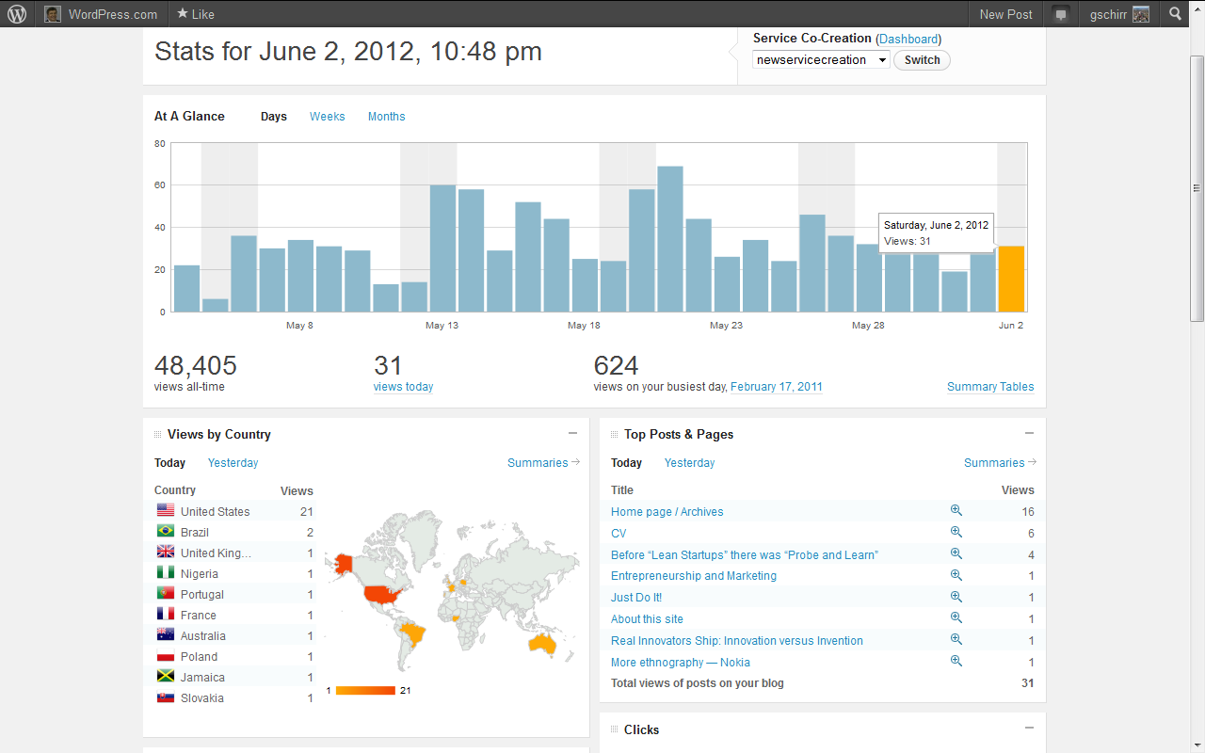1205x753 pixels.
Task: Open the newservicecreation blog dropdown
Action: pyautogui.click(x=821, y=60)
